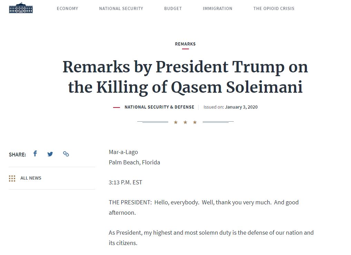Click the All News grid icon

[x=12, y=178]
